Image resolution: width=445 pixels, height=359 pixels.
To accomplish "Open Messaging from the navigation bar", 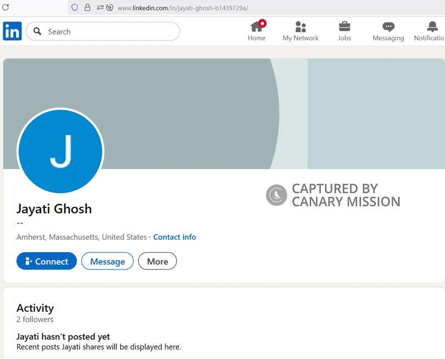I will pos(388,31).
